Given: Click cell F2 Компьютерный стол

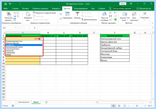Looking at the screenshot, I should click(x=115, y=39).
